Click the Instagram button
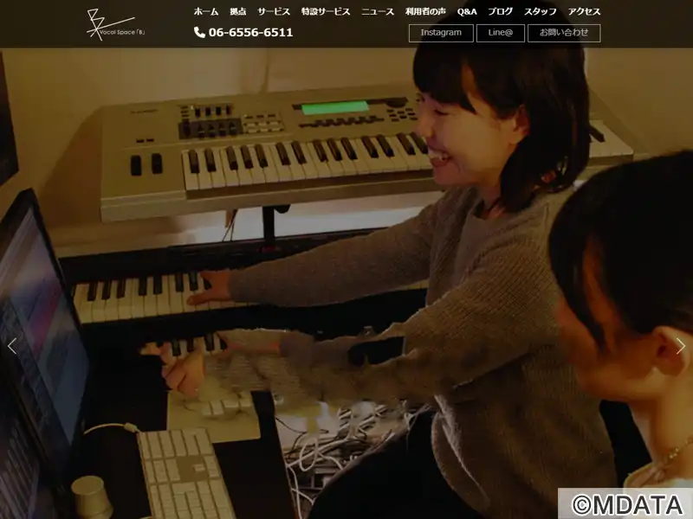693x519 pixels. click(441, 33)
